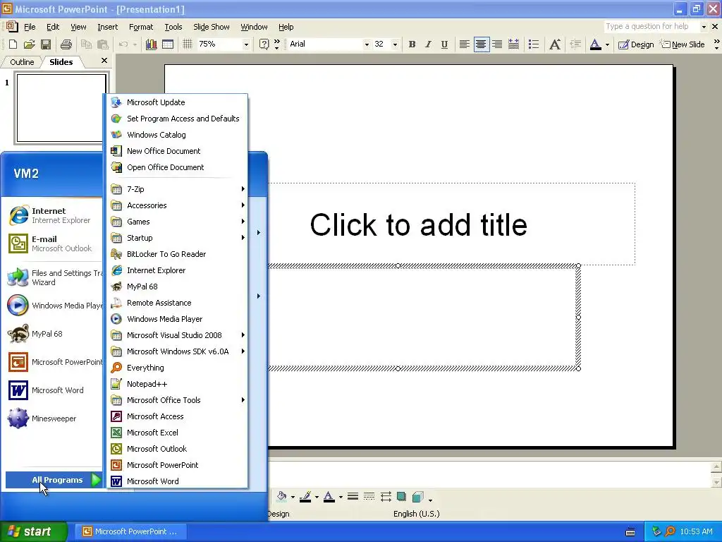Click the Insert Chart toolbar icon
This screenshot has height=542, width=722.
point(151,44)
